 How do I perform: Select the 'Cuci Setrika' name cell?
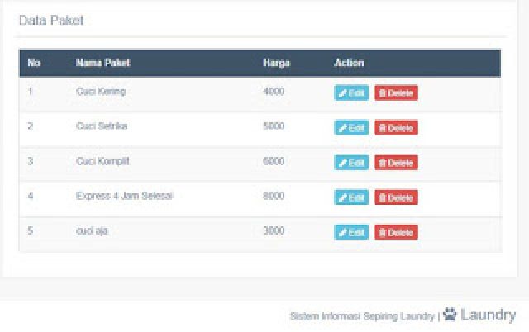pos(102,126)
